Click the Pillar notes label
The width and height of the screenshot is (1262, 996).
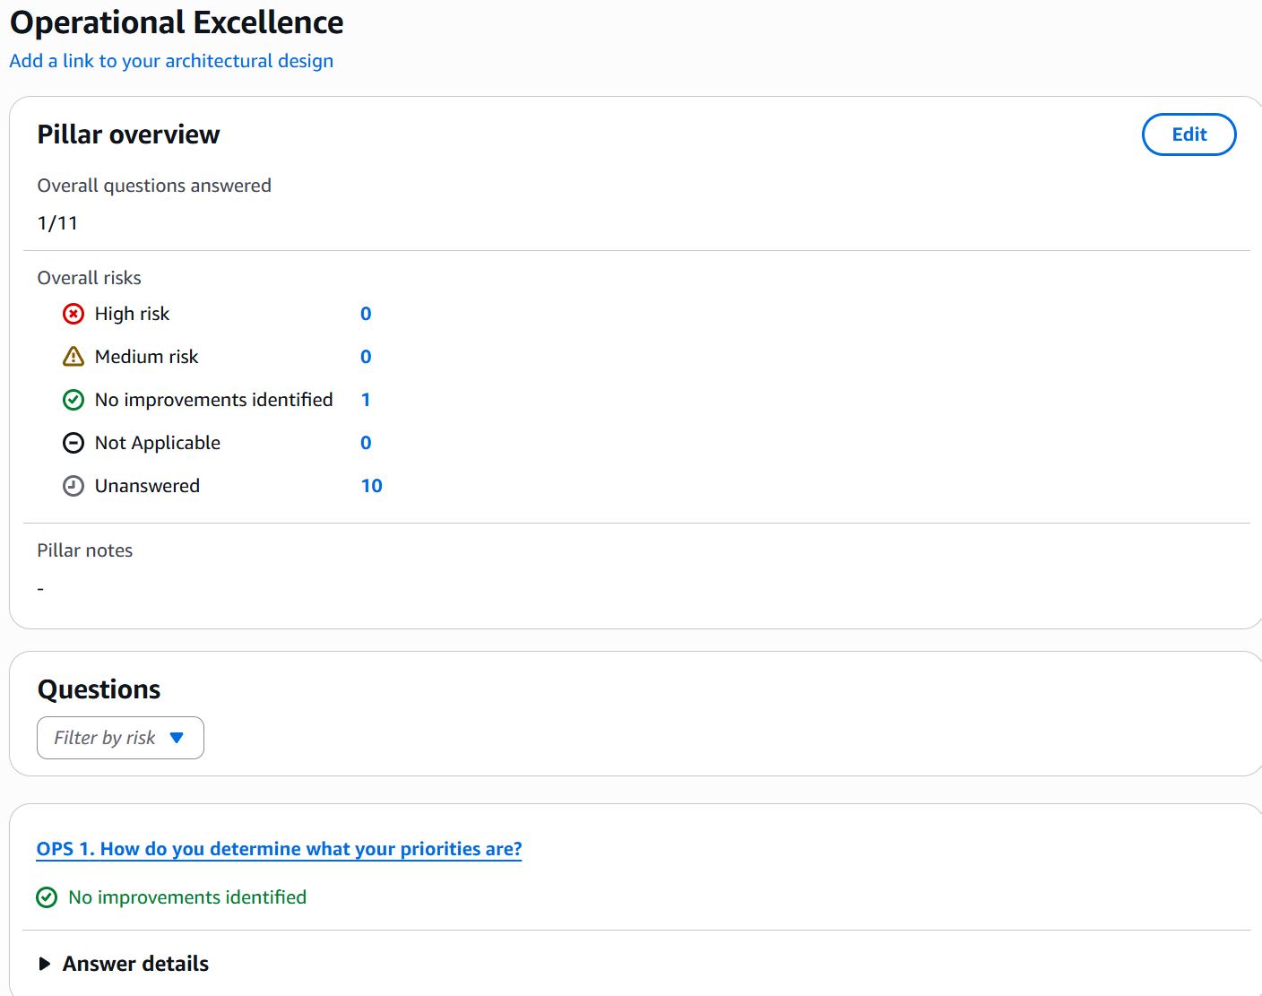point(84,550)
